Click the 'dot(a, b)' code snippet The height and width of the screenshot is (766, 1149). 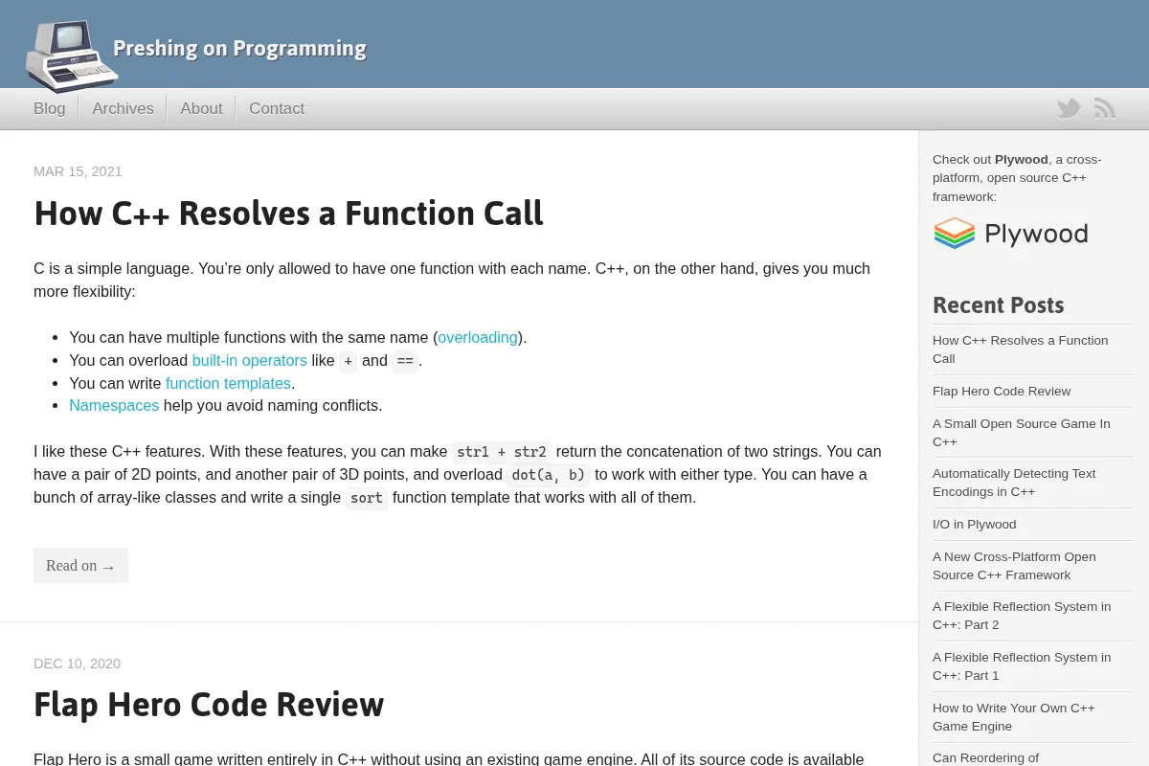point(549,475)
